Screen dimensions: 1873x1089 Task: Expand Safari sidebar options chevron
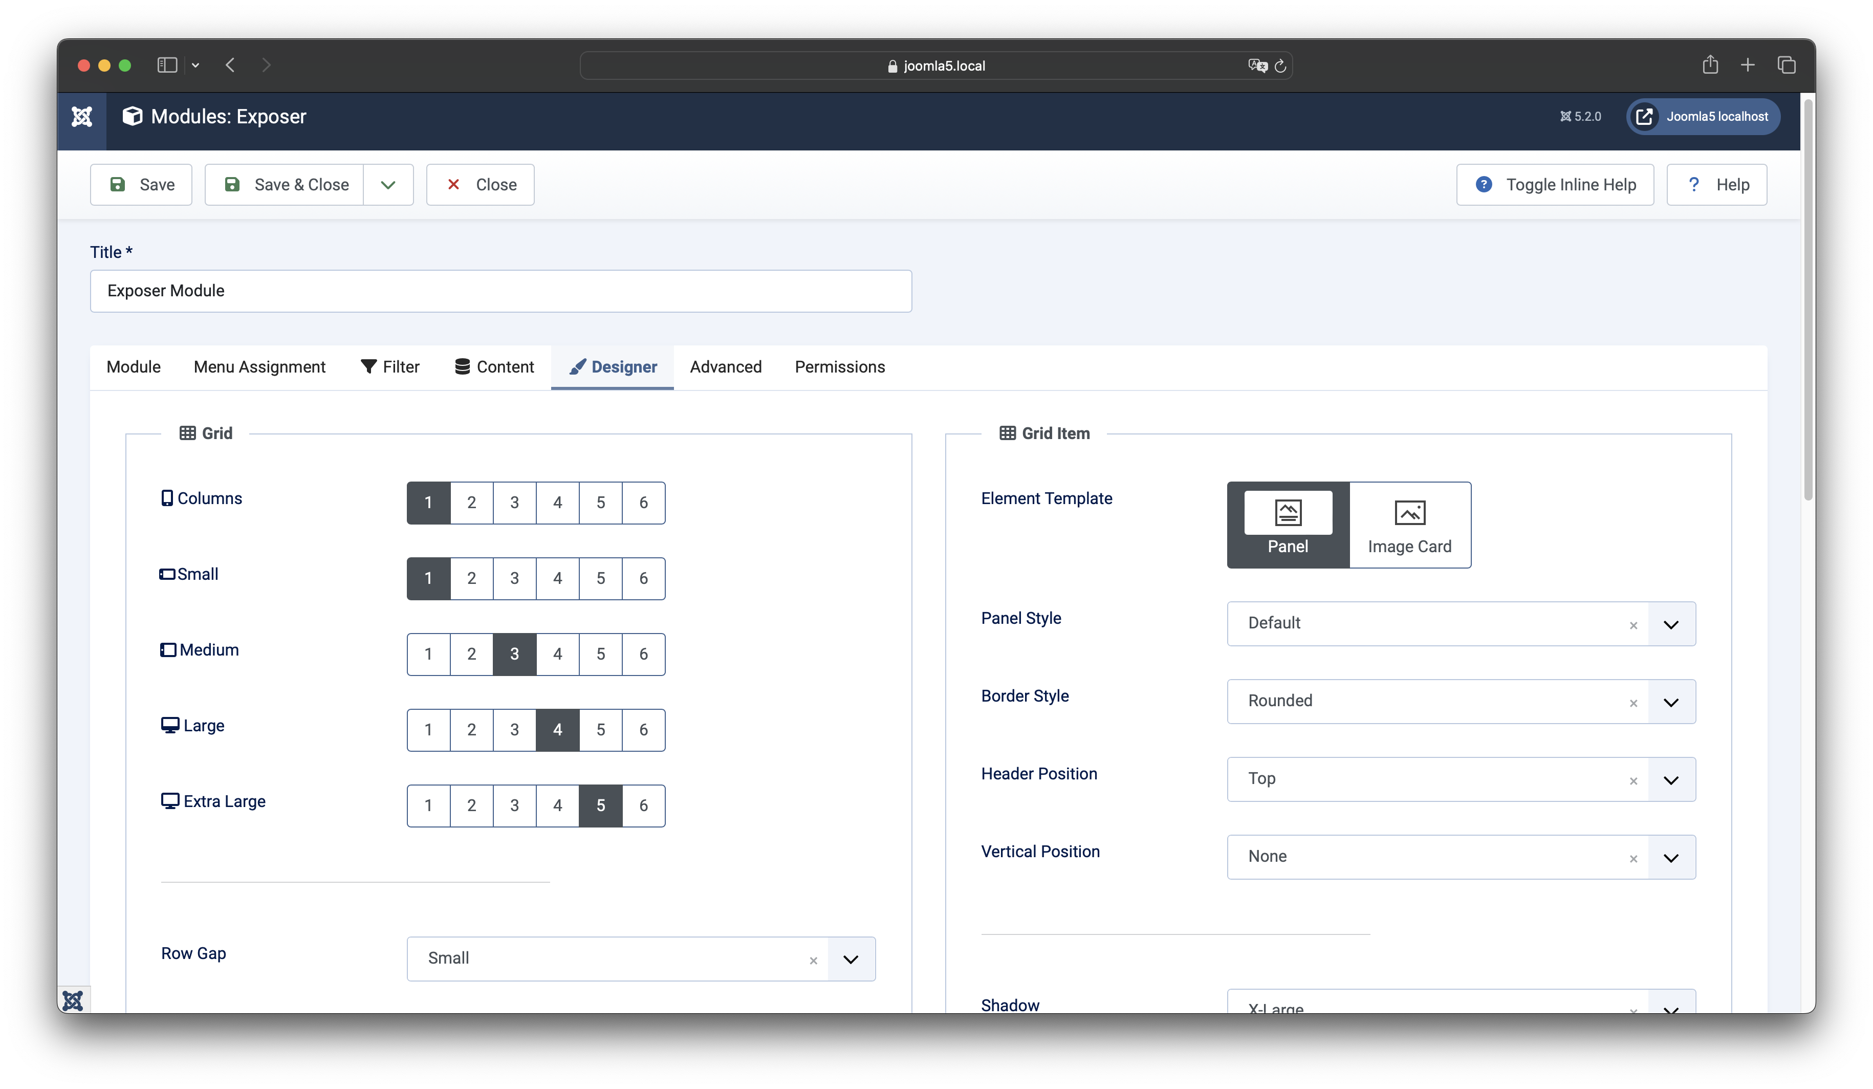[x=195, y=66]
